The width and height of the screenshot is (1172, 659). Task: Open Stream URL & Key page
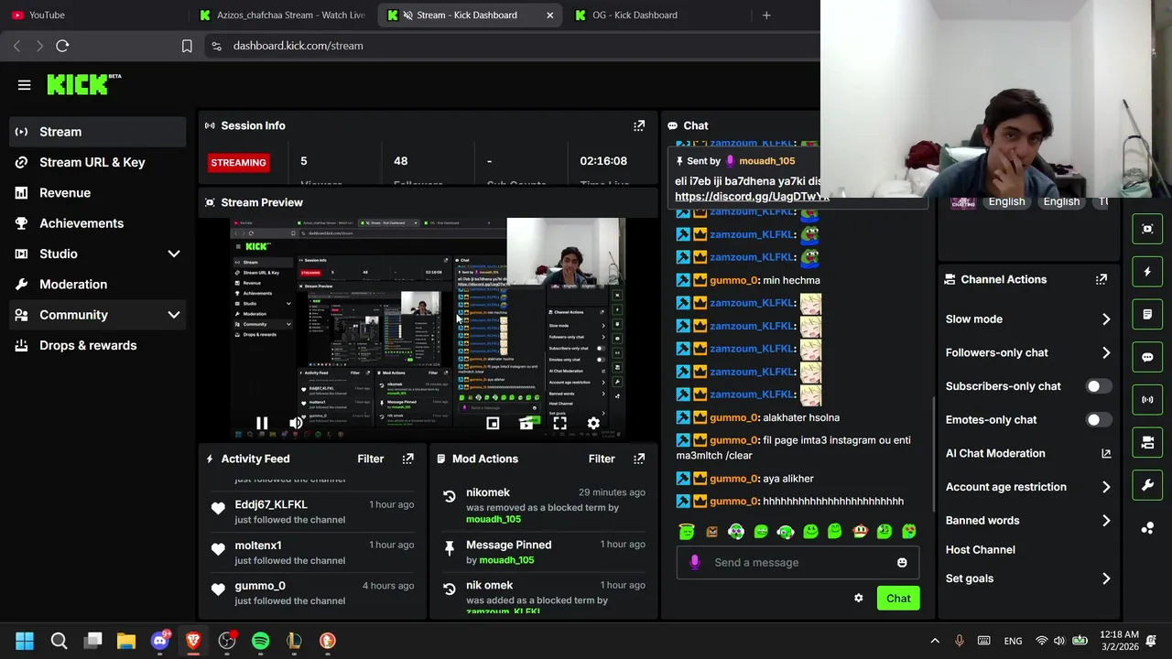coord(99,162)
